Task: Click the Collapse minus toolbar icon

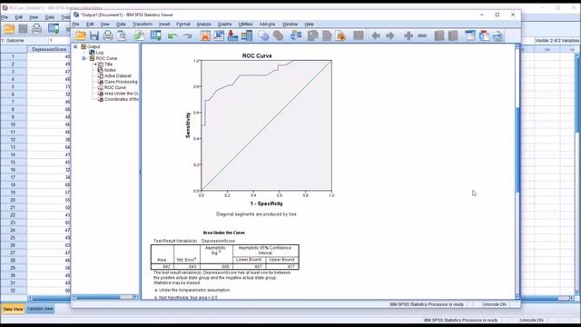Action: point(422,35)
